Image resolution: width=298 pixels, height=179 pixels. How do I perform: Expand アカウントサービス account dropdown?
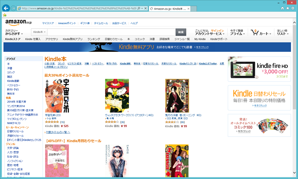(x=209, y=34)
